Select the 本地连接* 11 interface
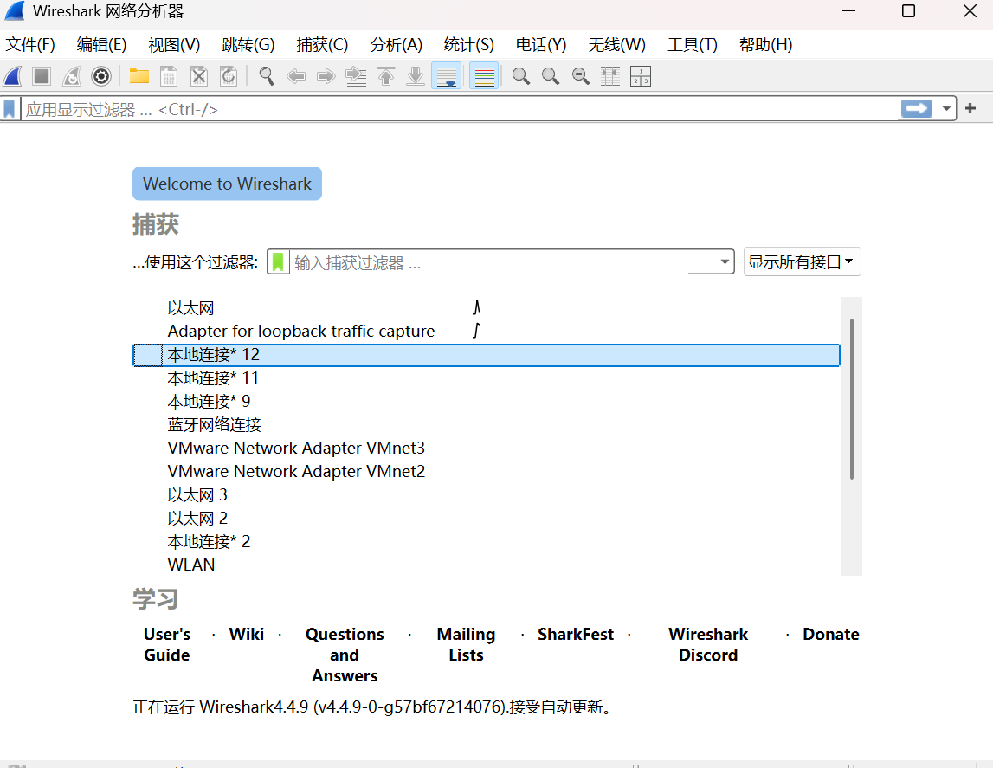This screenshot has width=993, height=768. tap(487, 378)
